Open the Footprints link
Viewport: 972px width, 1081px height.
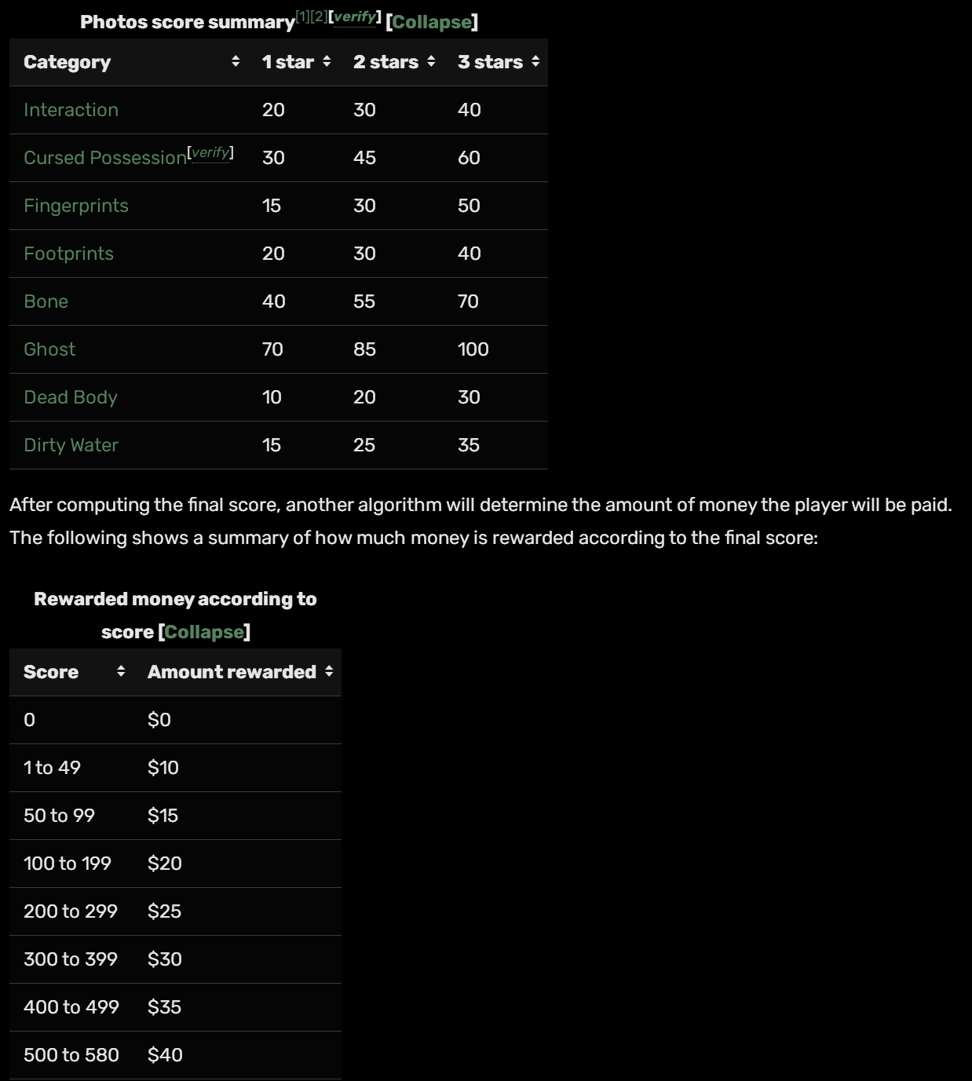[68, 254]
